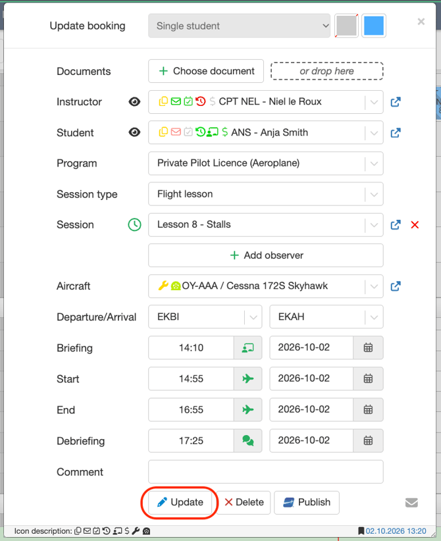The width and height of the screenshot is (441, 541).
Task: Click Add observer button
Action: pyautogui.click(x=266, y=255)
